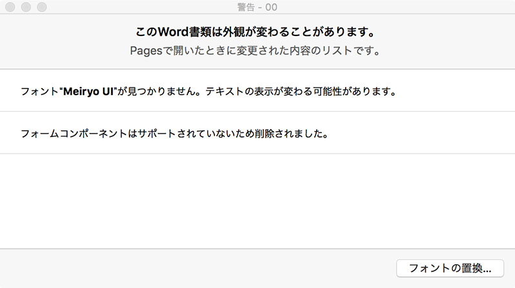Zoom the warning window with the third button
Image resolution: width=515 pixels, height=288 pixels.
click(42, 7)
